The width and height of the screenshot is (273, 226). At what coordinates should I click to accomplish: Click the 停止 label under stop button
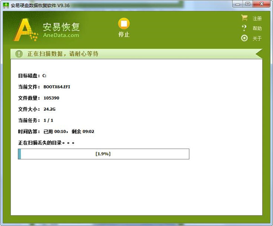tap(124, 34)
